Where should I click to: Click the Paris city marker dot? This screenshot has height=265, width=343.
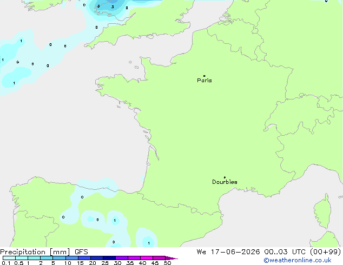coord(205,76)
